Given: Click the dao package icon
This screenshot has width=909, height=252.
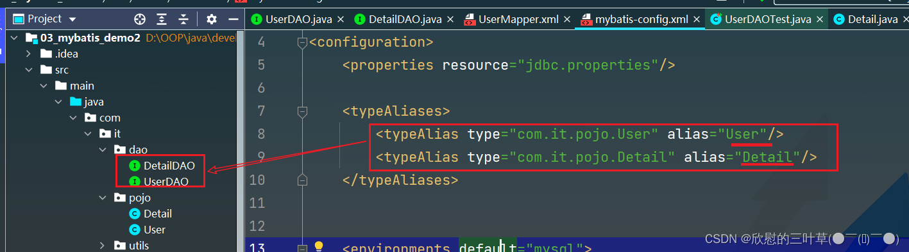Looking at the screenshot, I should (119, 150).
